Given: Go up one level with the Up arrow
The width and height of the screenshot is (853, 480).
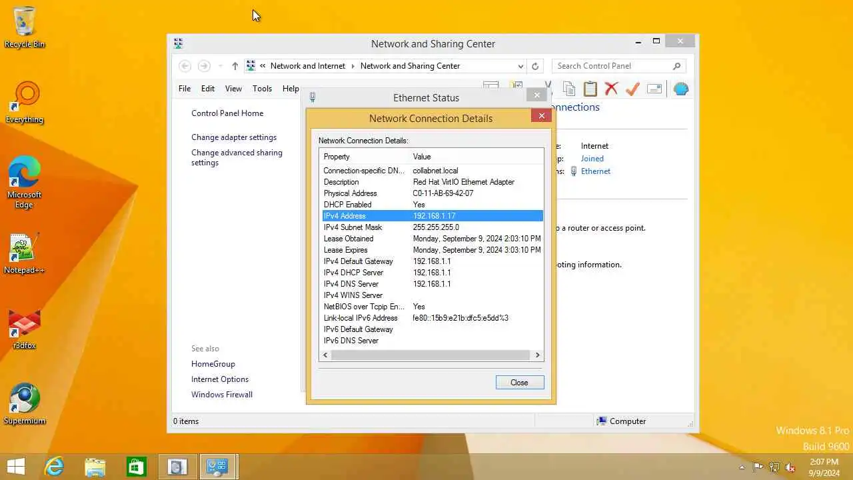Looking at the screenshot, I should (x=235, y=66).
